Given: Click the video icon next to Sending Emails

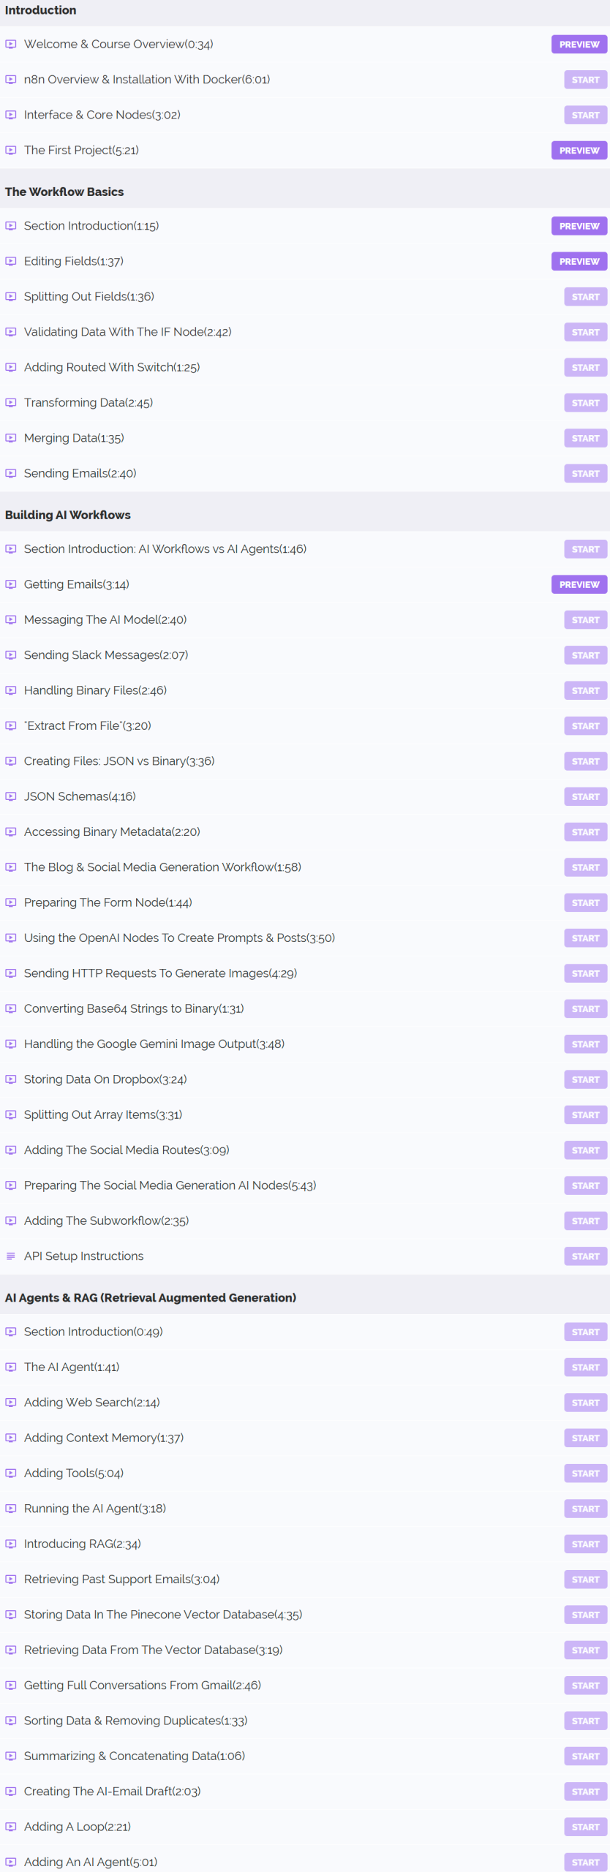Looking at the screenshot, I should tap(11, 474).
